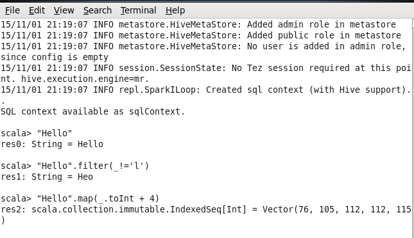Open the Search menu

tap(98, 10)
